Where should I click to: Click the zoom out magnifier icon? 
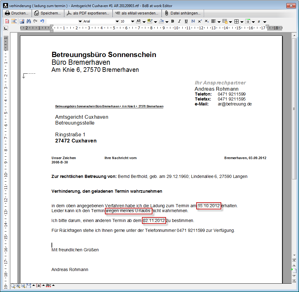pos(23,286)
